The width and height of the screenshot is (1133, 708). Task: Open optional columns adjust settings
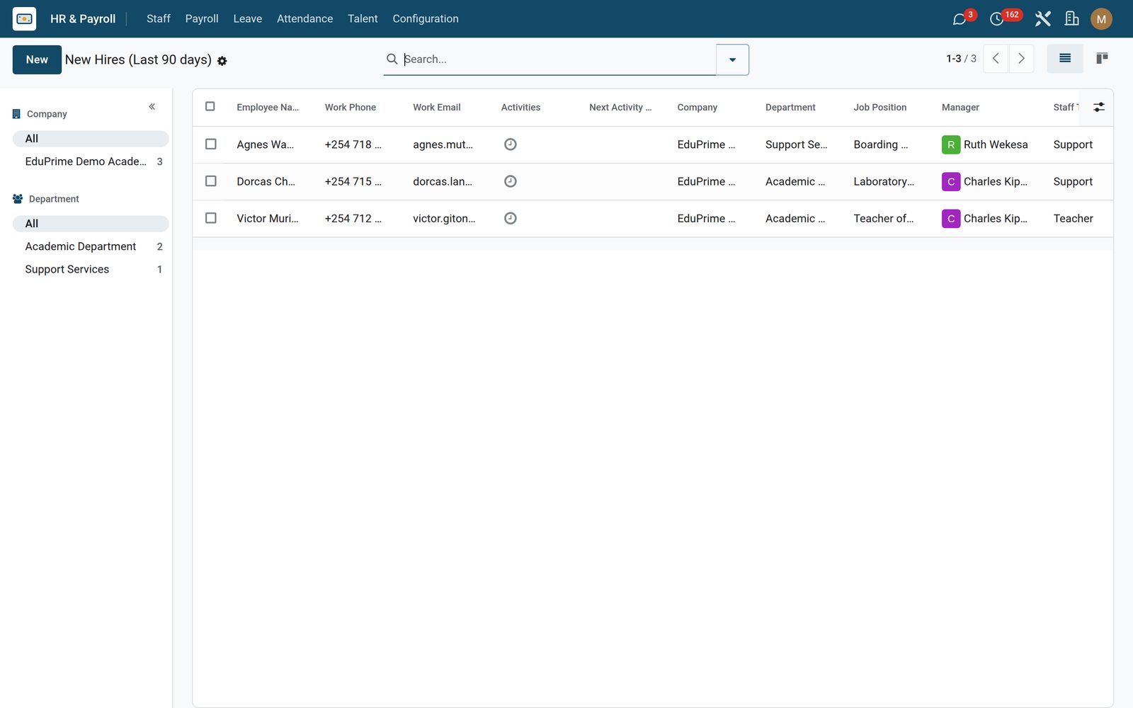pyautogui.click(x=1099, y=107)
